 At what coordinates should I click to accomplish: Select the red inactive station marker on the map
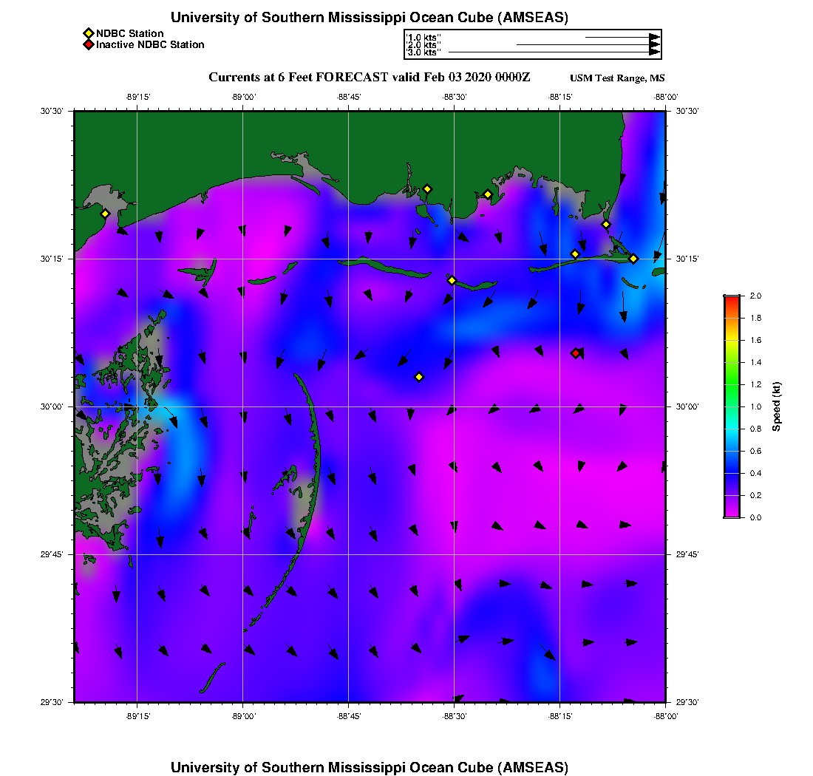(576, 353)
